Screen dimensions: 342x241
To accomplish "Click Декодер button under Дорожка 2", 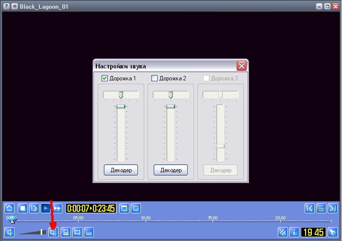I will pyautogui.click(x=171, y=170).
